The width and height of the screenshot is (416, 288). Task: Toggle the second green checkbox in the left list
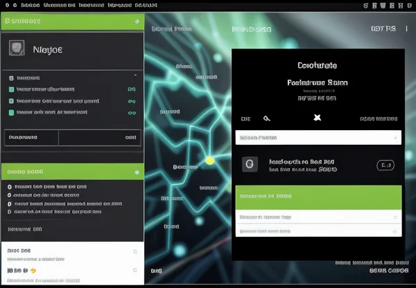pos(11,101)
